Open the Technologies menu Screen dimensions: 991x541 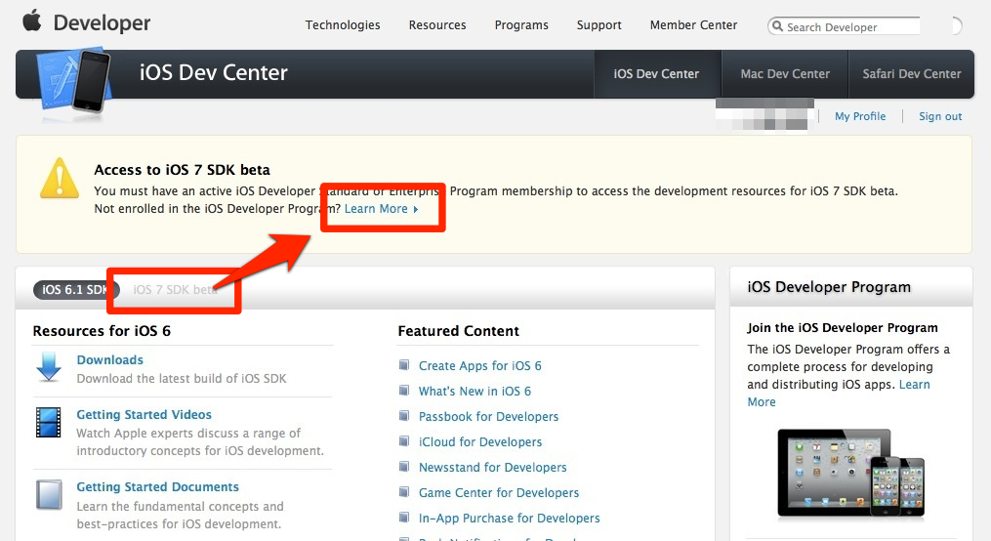343,25
